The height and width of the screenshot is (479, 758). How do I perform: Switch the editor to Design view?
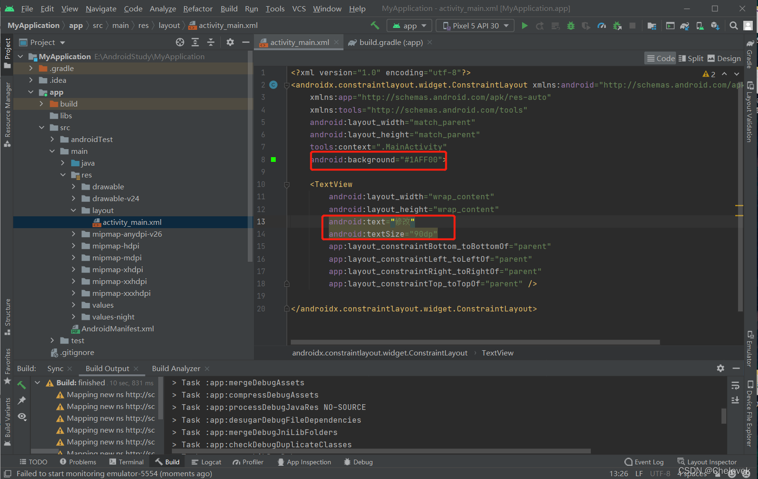click(x=724, y=58)
